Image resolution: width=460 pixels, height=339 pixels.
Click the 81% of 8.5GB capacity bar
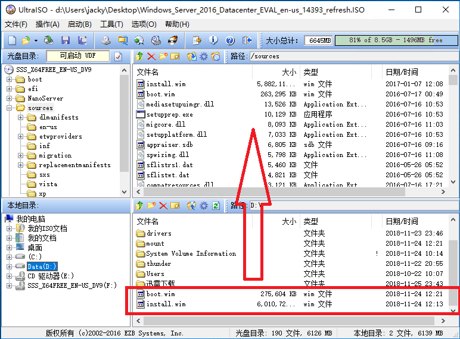pos(396,40)
